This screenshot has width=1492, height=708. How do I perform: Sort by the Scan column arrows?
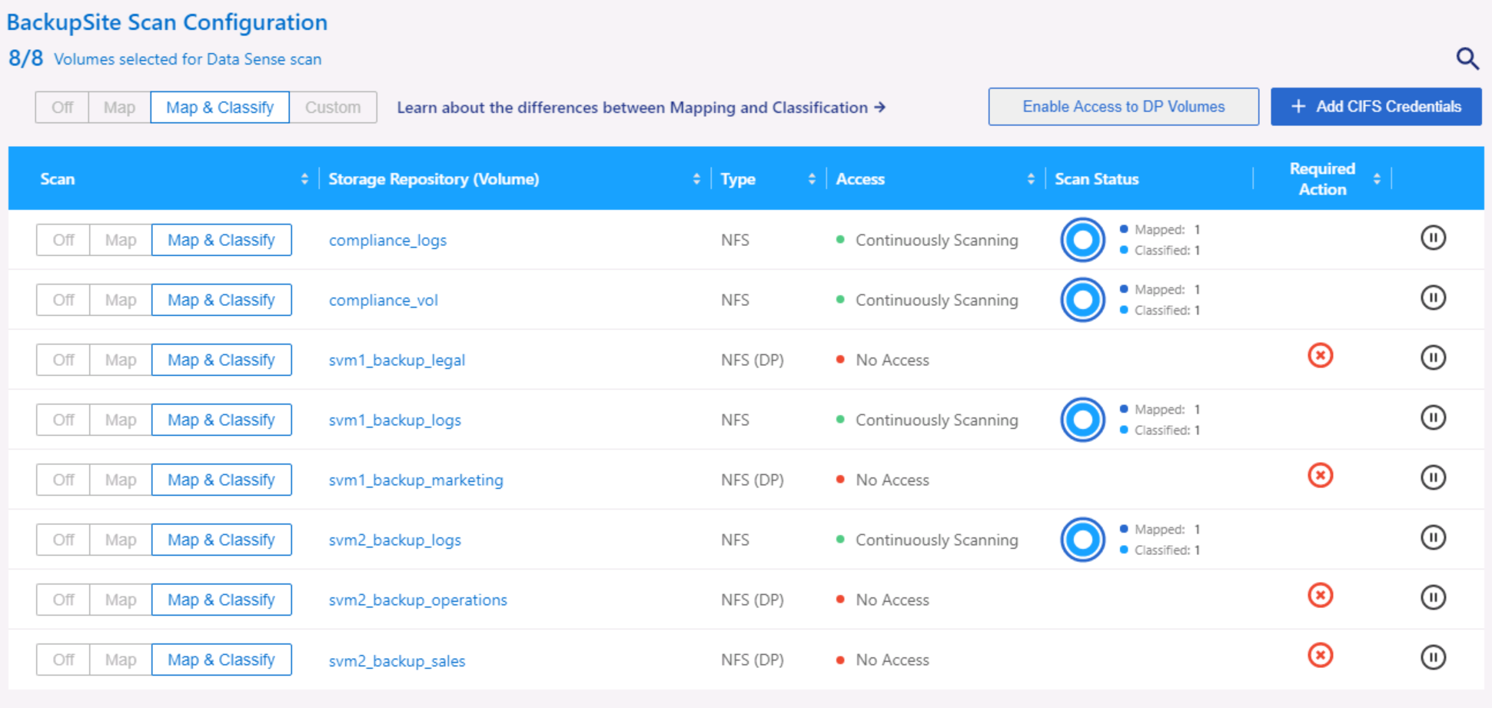304,179
